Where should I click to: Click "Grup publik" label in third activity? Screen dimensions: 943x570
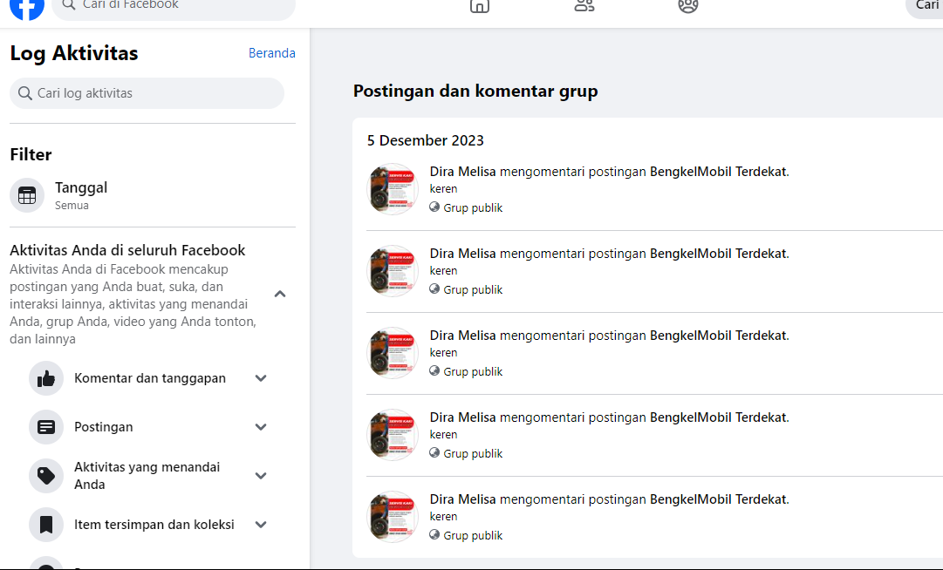[473, 372]
